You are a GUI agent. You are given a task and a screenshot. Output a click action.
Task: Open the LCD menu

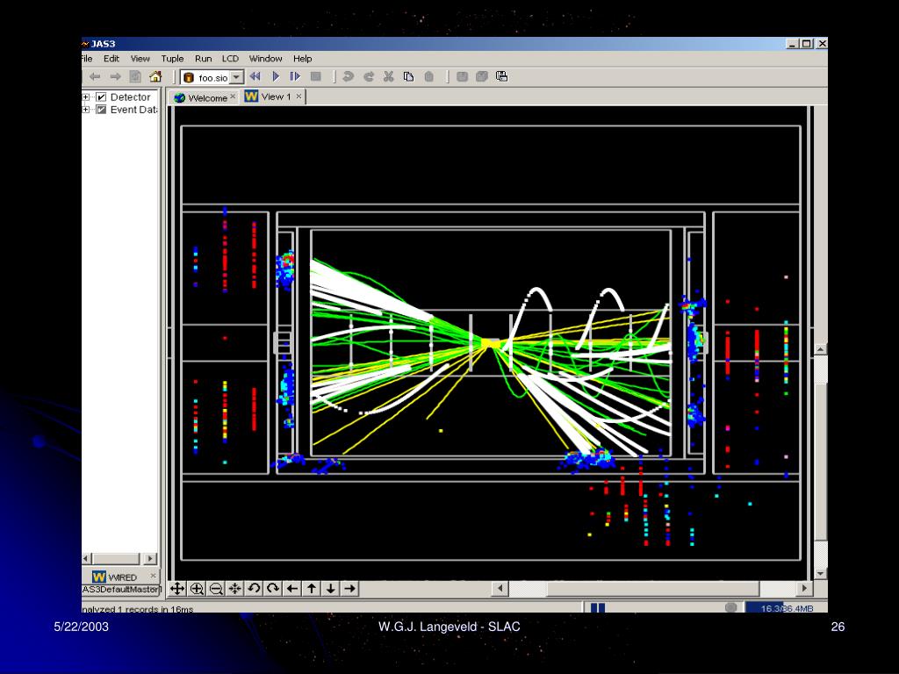coord(231,59)
